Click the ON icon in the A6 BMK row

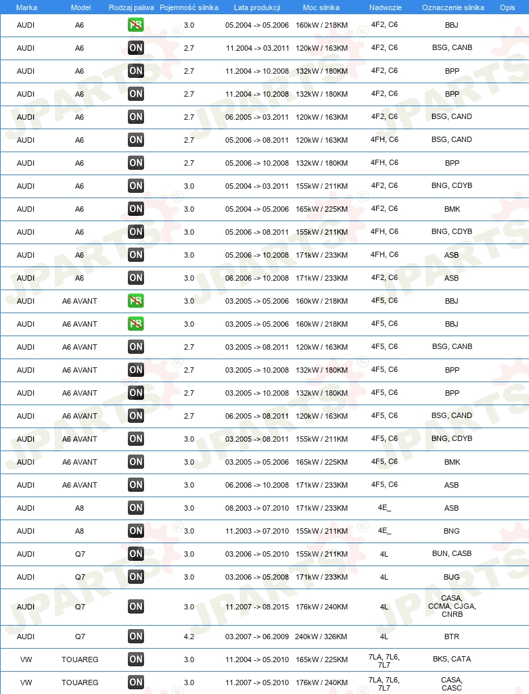[135, 209]
